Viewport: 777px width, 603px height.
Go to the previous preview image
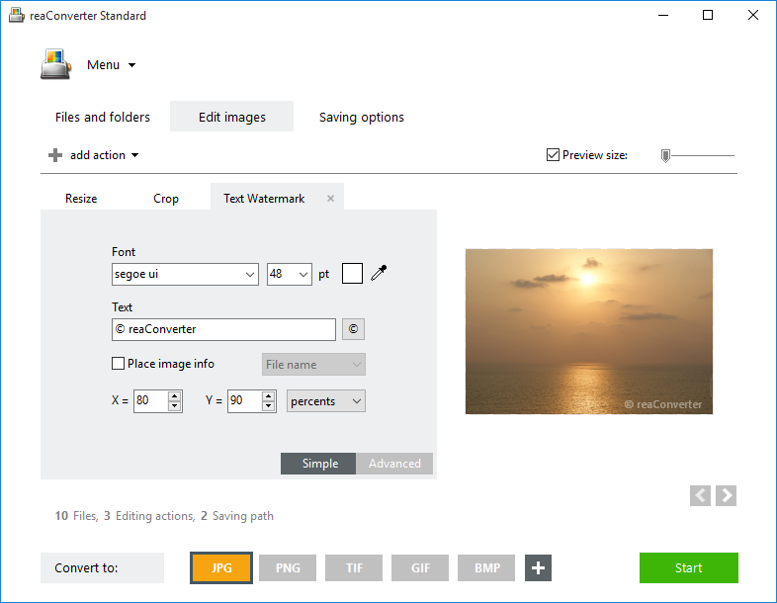(701, 495)
